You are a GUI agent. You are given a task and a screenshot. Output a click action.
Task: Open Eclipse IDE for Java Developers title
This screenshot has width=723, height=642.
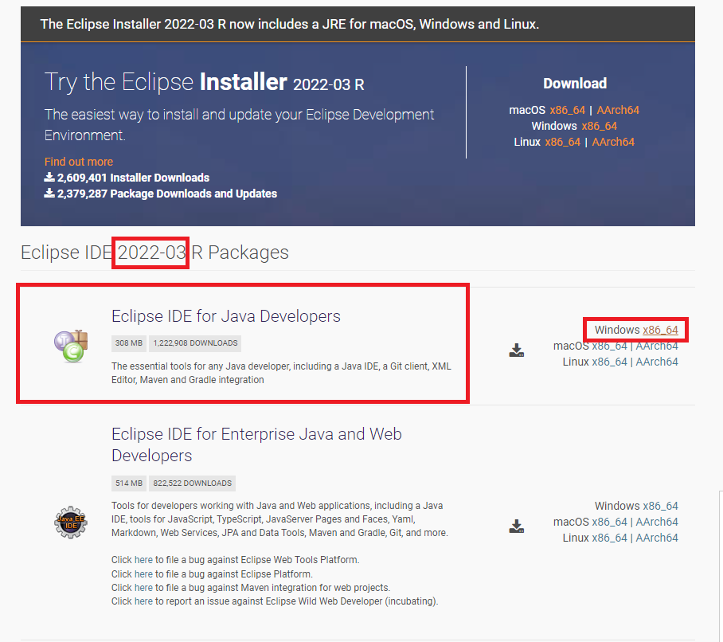226,316
